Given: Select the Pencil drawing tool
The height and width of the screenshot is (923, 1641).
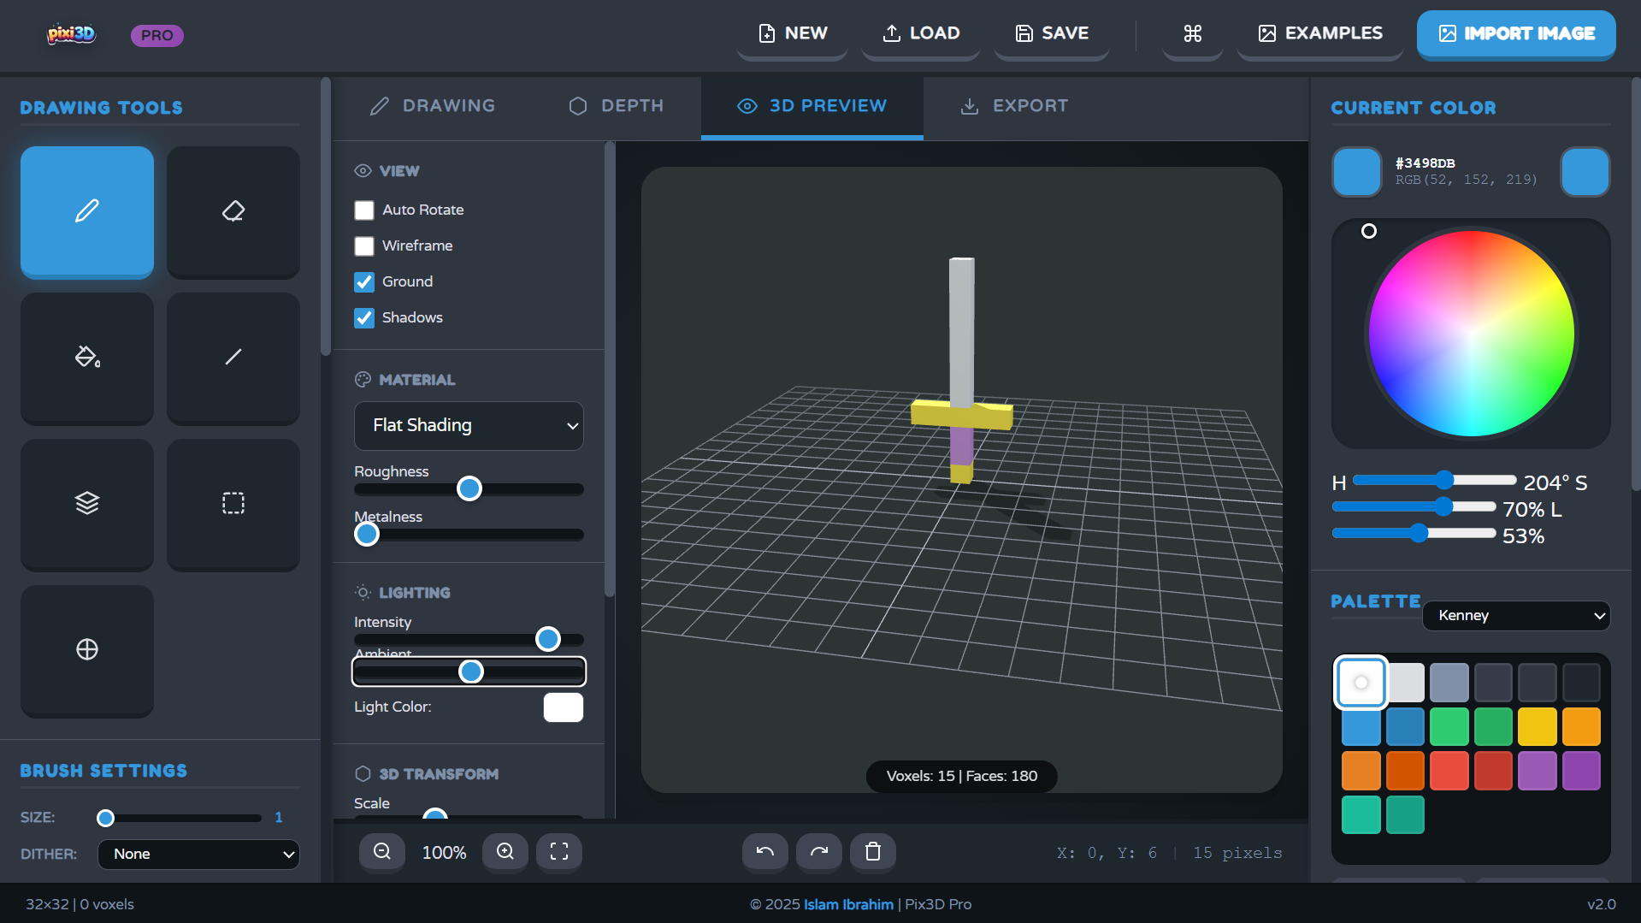Looking at the screenshot, I should (87, 211).
